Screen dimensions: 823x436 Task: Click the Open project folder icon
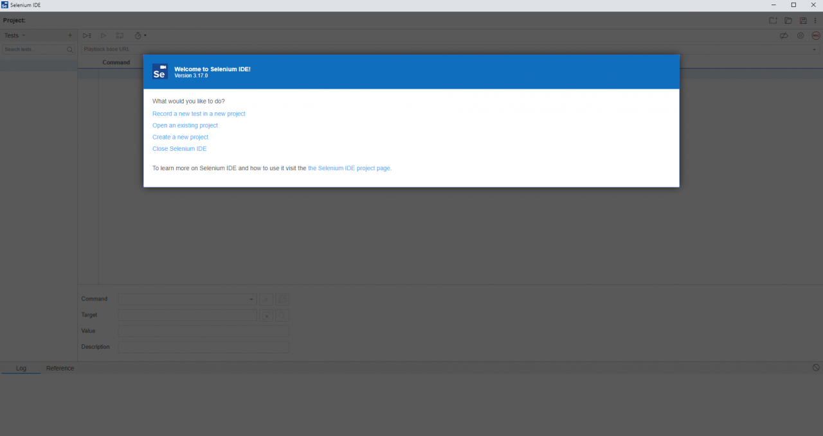[788, 20]
